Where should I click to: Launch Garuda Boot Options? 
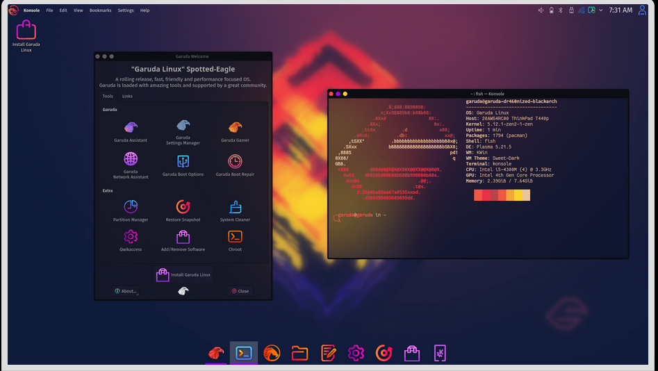pos(183,165)
